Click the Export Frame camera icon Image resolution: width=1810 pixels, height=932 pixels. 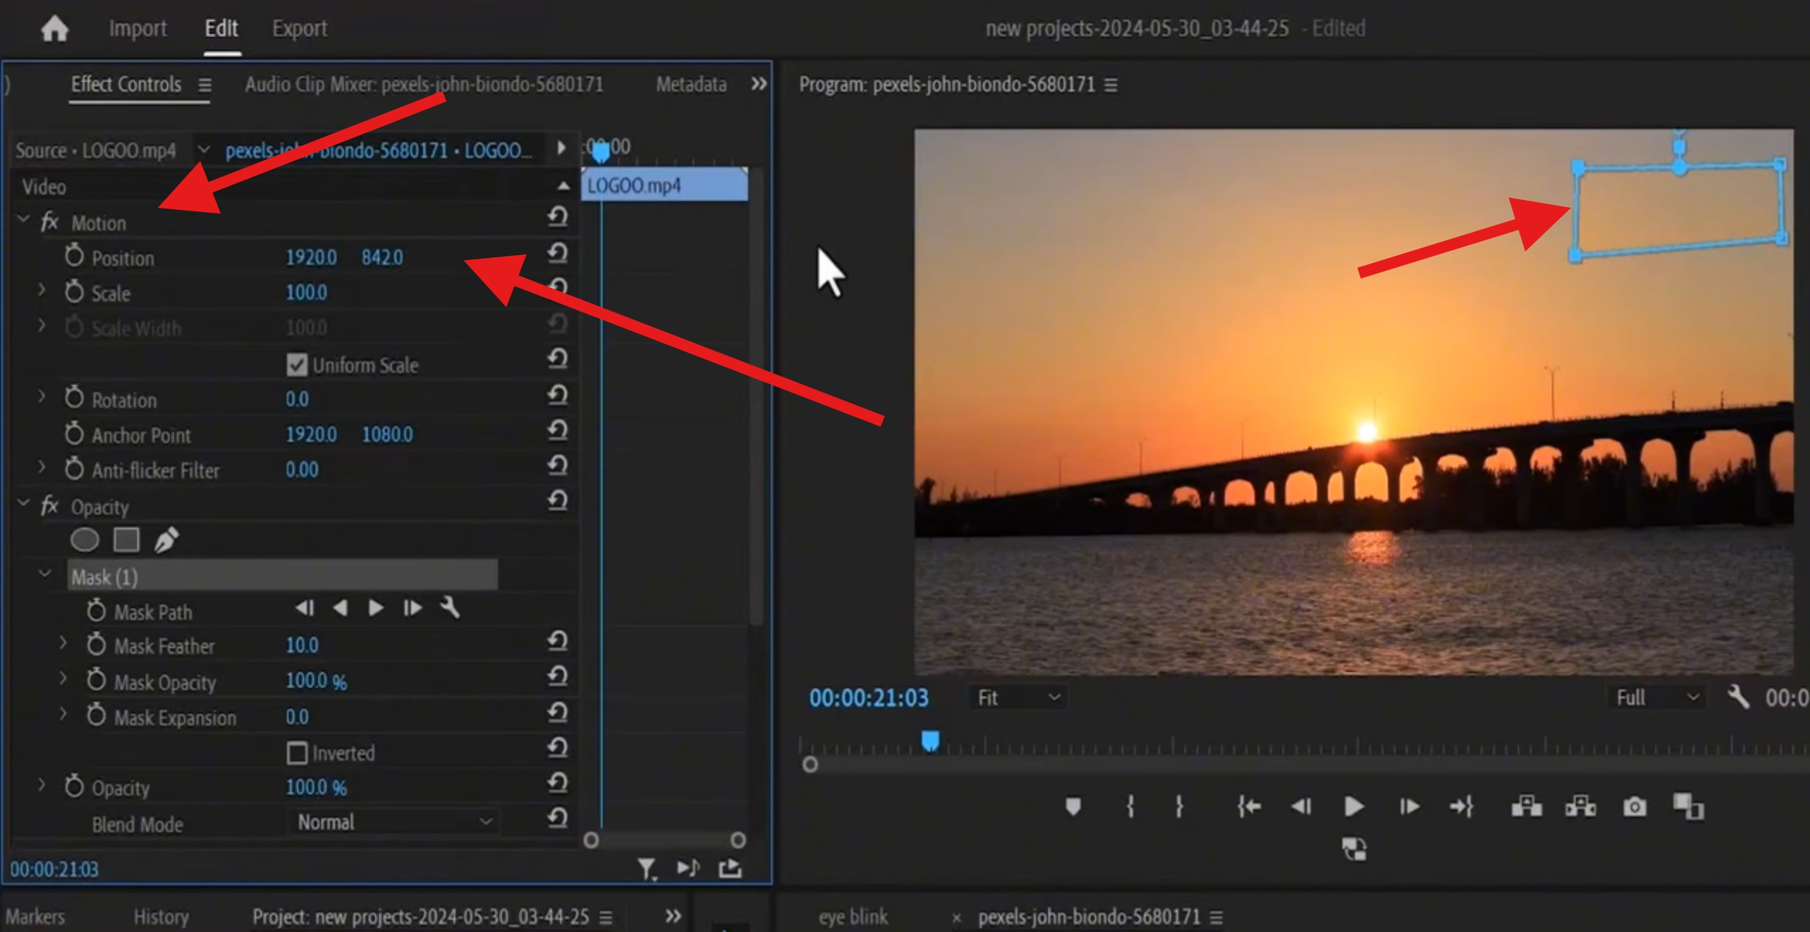[1634, 807]
